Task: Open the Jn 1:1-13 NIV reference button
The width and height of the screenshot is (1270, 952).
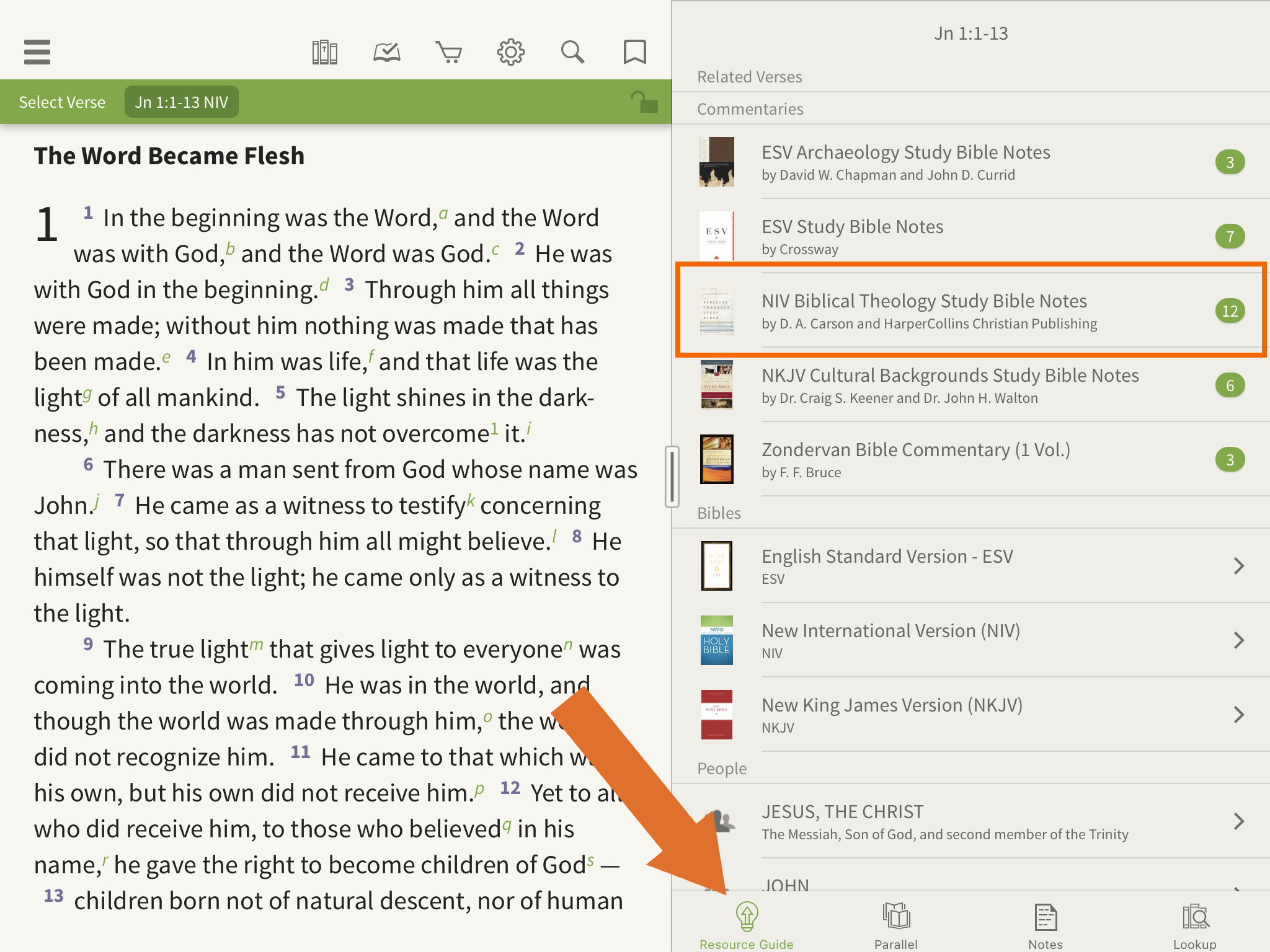Action: pos(182,102)
